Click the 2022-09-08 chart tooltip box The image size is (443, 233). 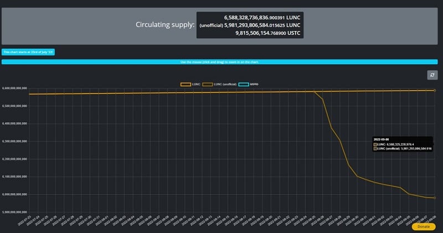pos(403,144)
